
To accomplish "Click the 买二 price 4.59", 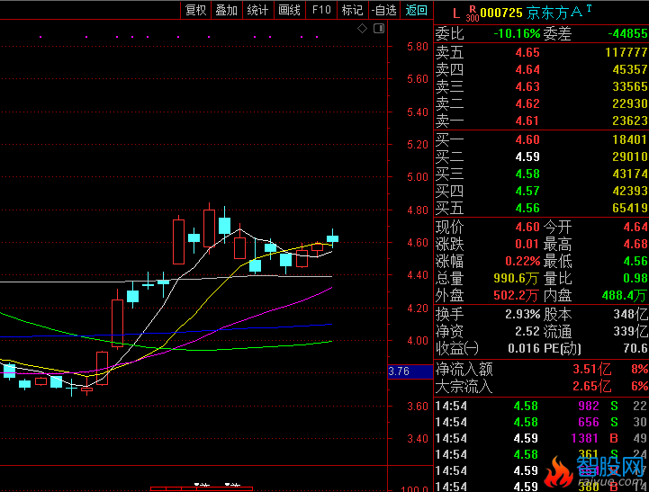I will [527, 157].
